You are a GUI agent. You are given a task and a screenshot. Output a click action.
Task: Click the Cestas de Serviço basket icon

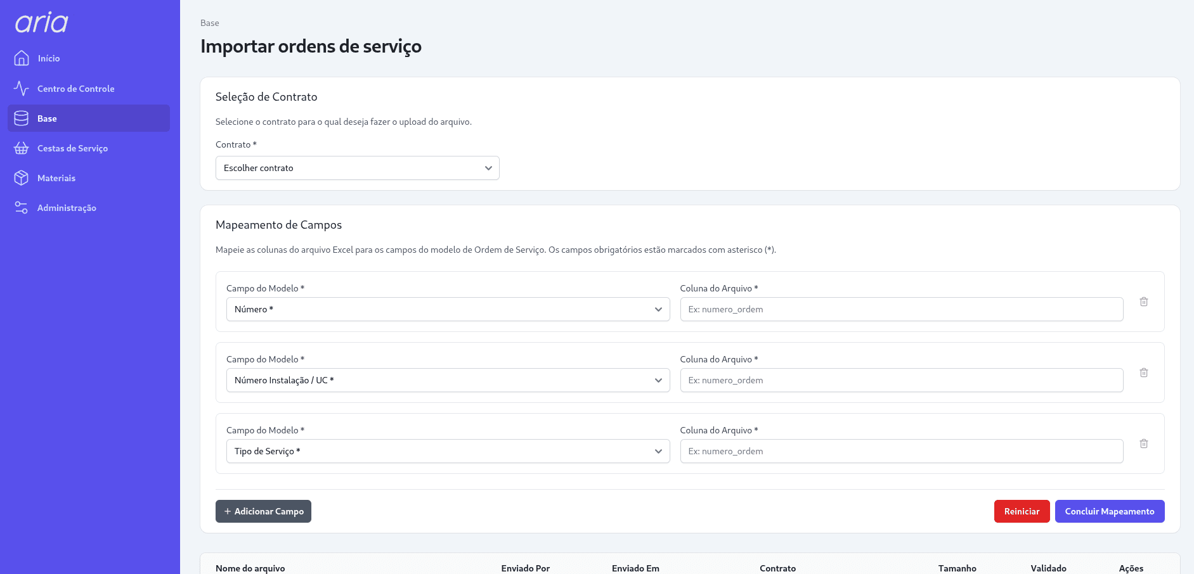click(x=22, y=148)
